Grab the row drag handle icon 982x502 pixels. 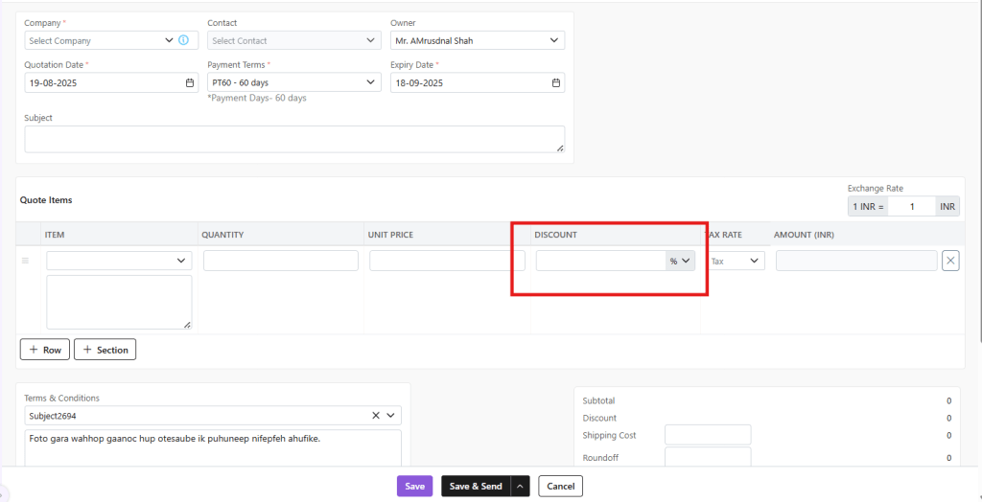point(26,261)
